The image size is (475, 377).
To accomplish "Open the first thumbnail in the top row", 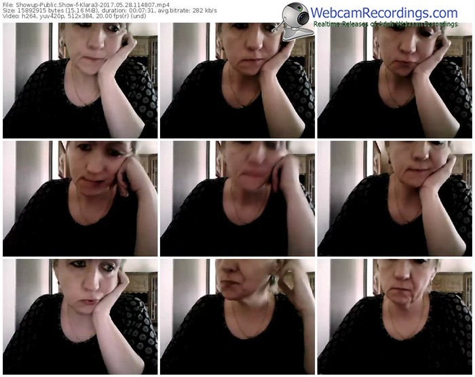I will [x=80, y=81].
